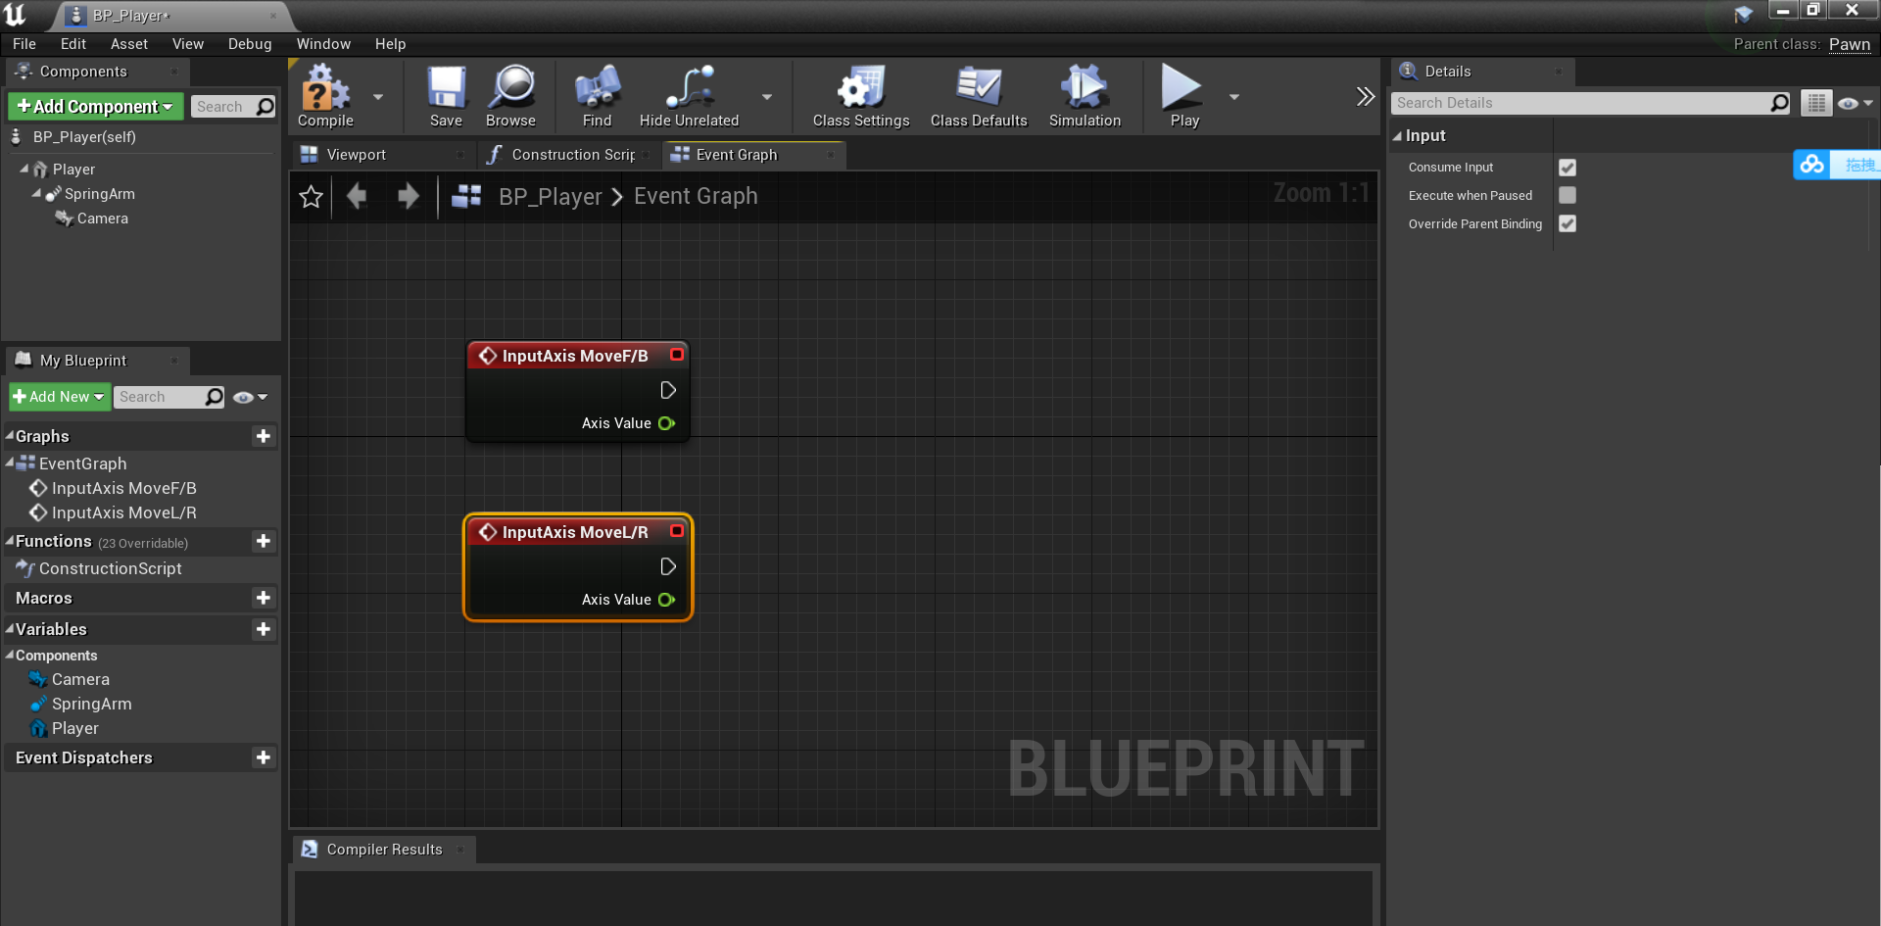Click the Play button
Image resolution: width=1881 pixels, height=926 pixels.
tap(1183, 96)
